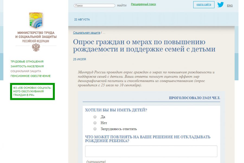Select 'Затрудняюсь ответить' radio button
The height and width of the screenshot is (163, 244).
point(95,129)
